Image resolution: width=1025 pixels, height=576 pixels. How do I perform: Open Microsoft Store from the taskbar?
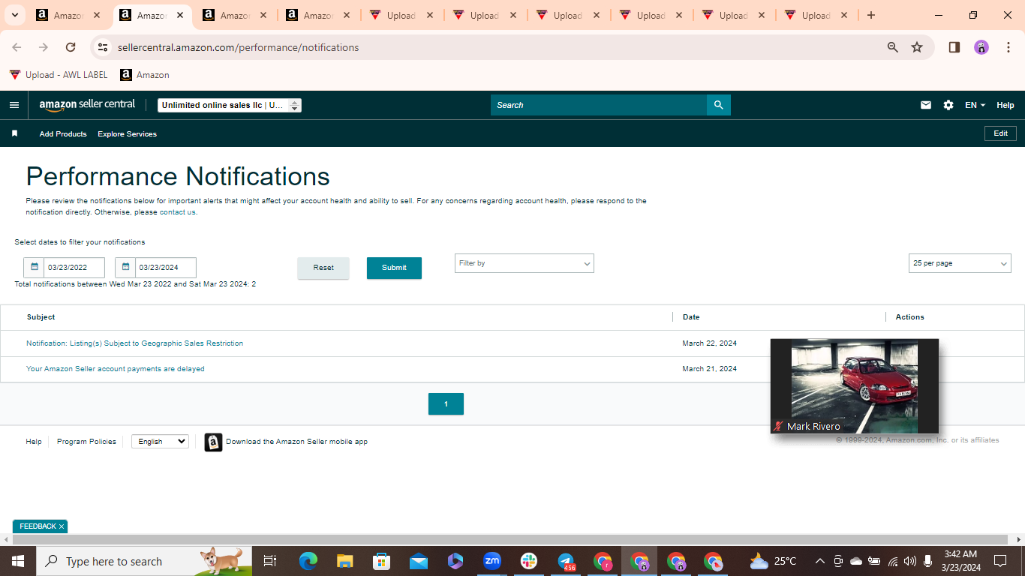(381, 561)
